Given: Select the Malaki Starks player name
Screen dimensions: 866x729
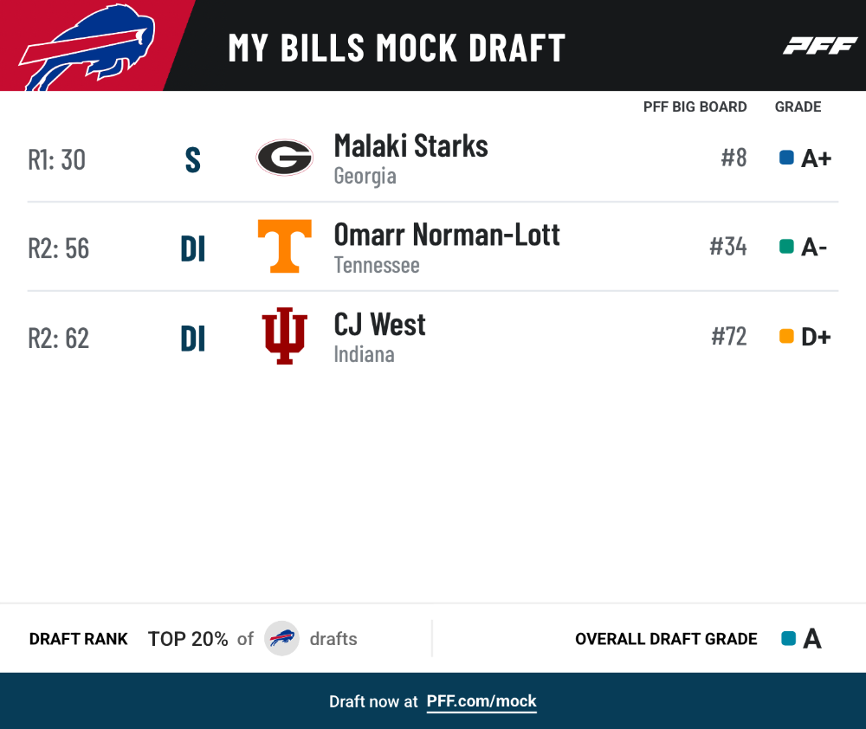Looking at the screenshot, I should point(410,146).
